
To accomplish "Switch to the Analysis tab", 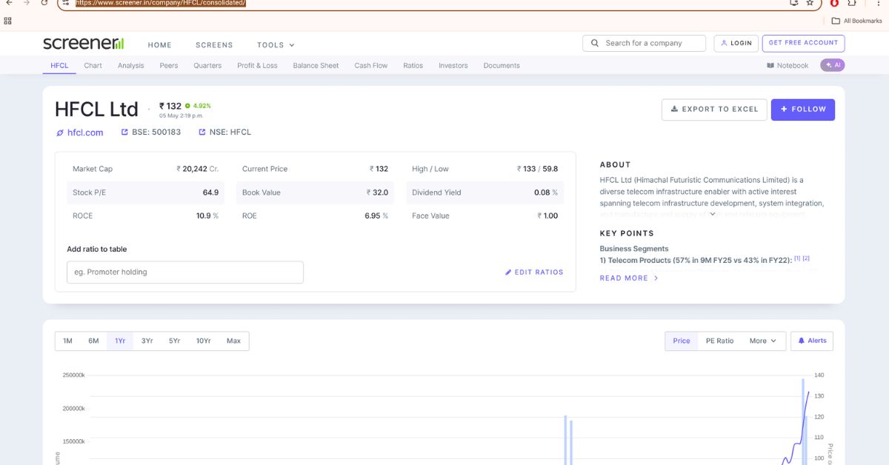I will (130, 65).
